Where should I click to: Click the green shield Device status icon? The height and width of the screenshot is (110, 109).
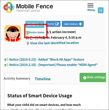27,33
